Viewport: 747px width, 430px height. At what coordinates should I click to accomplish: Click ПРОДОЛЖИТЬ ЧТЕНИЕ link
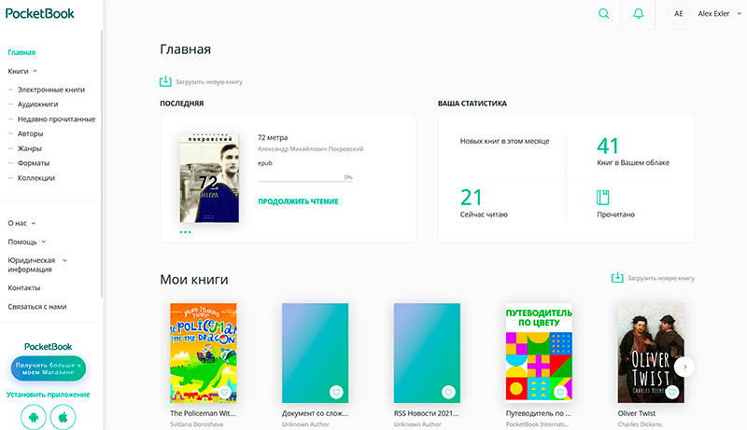click(x=298, y=201)
